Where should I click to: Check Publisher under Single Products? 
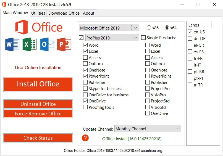tap(148, 82)
